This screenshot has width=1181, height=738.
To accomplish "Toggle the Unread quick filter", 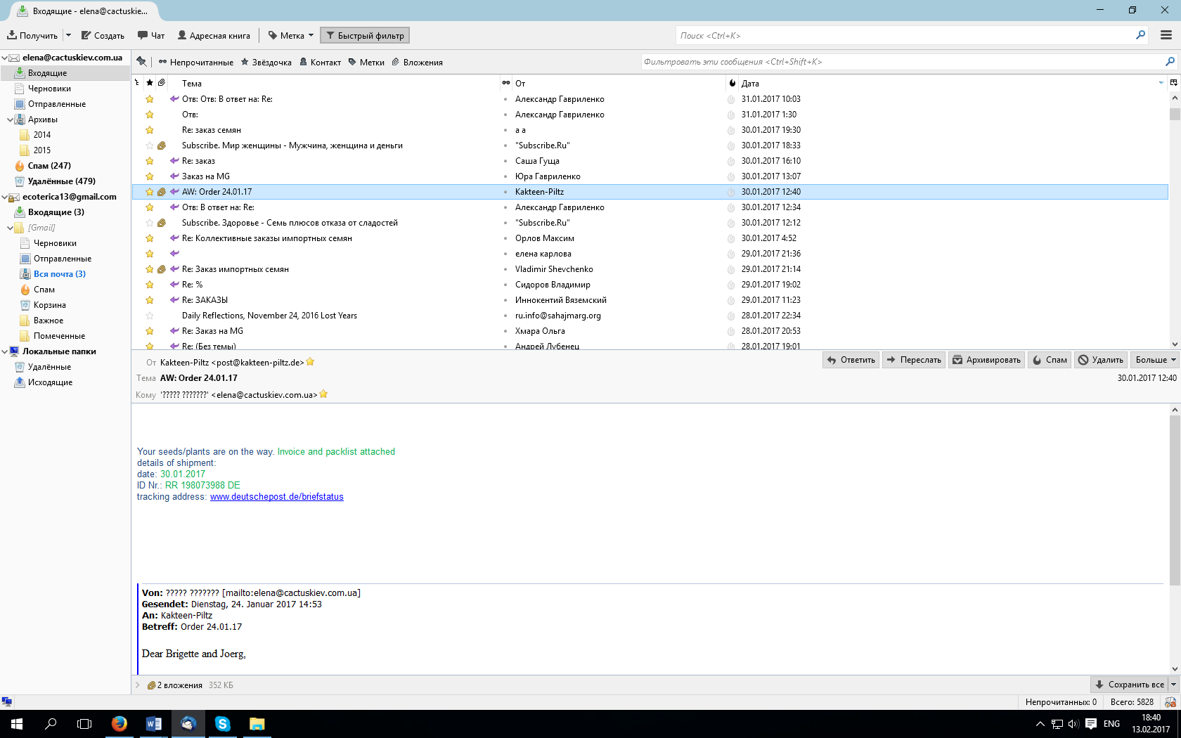I will coord(196,62).
